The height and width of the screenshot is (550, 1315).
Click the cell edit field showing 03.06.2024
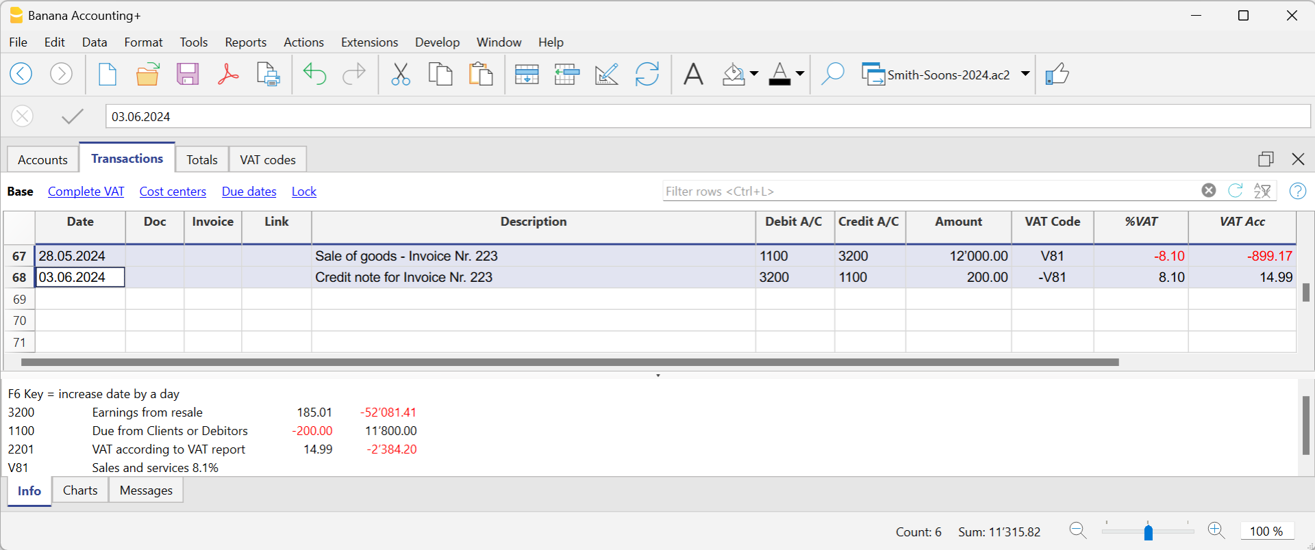point(707,116)
